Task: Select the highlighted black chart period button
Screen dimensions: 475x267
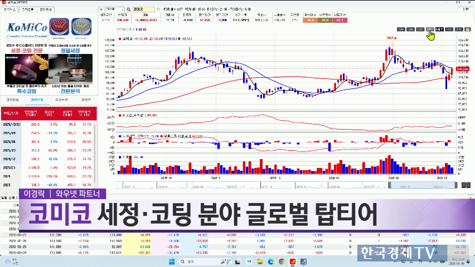Action: 440,29
